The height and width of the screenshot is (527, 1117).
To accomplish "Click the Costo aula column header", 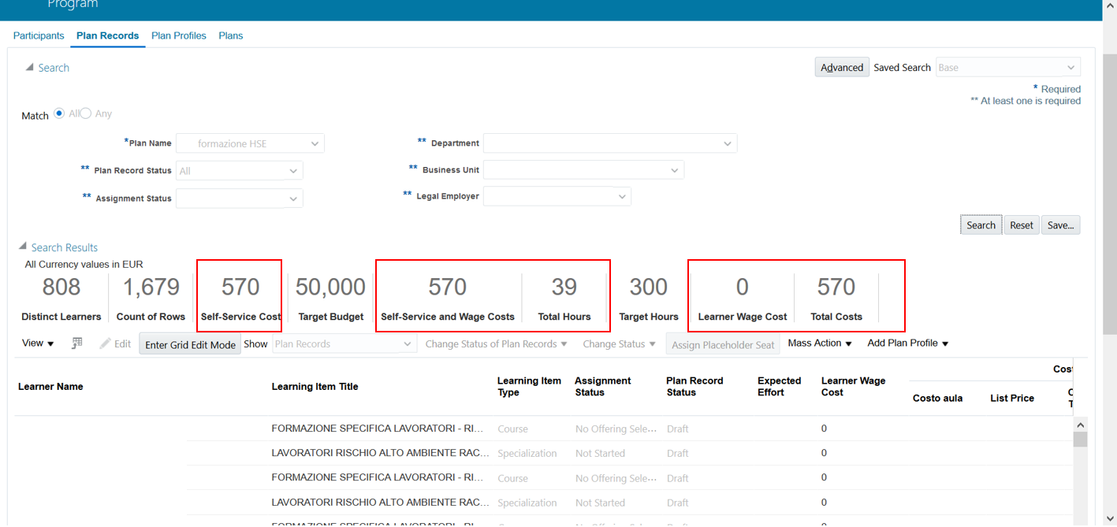I will [x=938, y=398].
